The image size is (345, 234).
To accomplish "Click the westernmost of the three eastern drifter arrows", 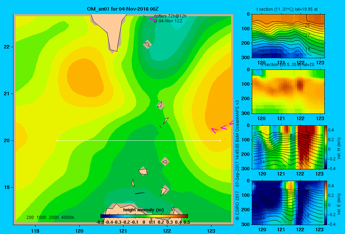I will [x=214, y=131].
